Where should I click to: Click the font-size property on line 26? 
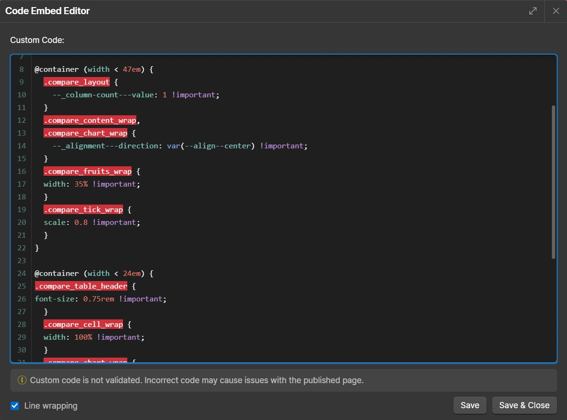pos(54,299)
